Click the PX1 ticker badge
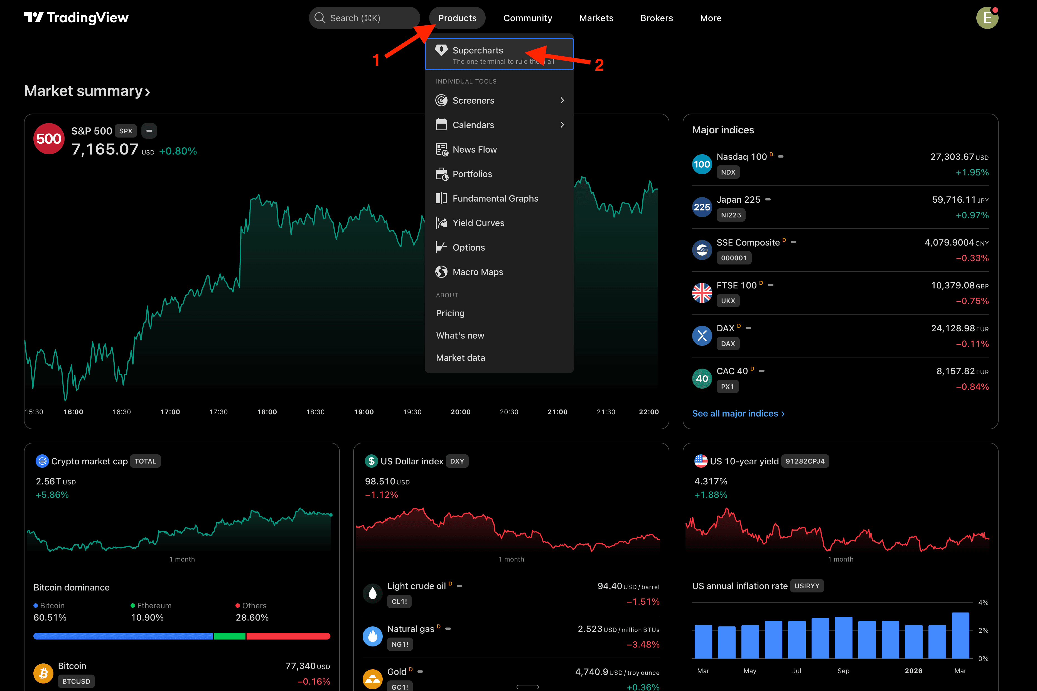Image resolution: width=1037 pixels, height=691 pixels. pos(727,386)
